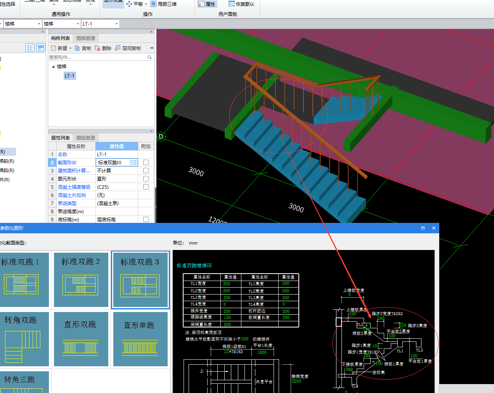Click the 建筑面积计算 property link
The height and width of the screenshot is (393, 494).
click(74, 171)
